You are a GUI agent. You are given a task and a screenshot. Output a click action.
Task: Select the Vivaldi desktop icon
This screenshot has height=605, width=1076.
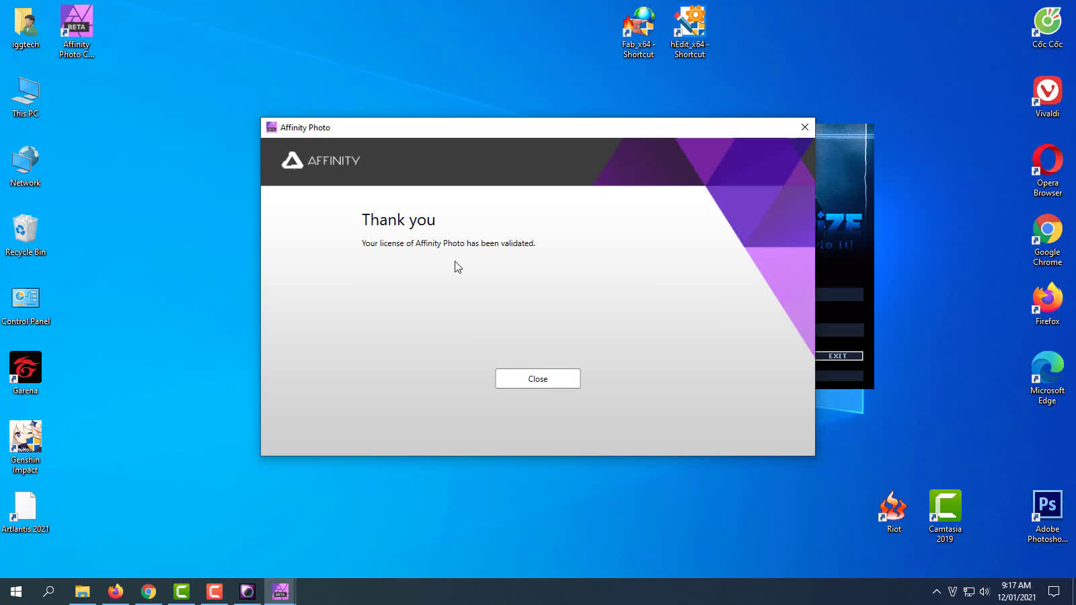[x=1047, y=97]
